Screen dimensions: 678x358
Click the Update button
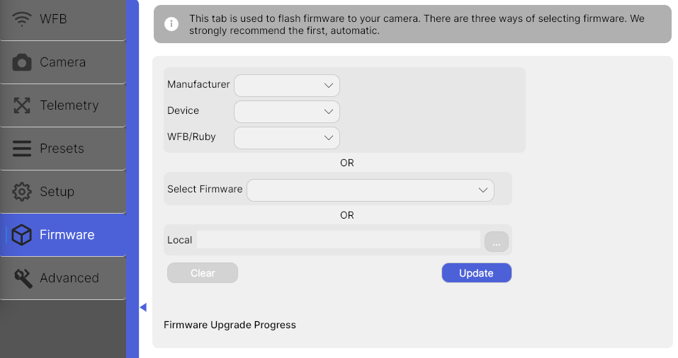[x=477, y=273]
